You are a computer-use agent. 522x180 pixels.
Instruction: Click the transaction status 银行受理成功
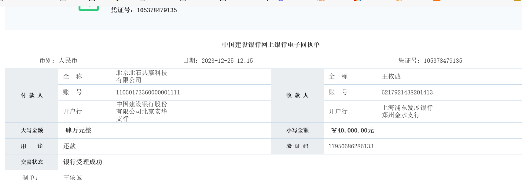click(x=83, y=162)
